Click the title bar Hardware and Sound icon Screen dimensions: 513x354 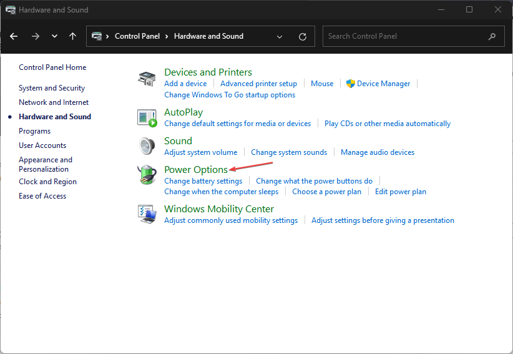11,10
